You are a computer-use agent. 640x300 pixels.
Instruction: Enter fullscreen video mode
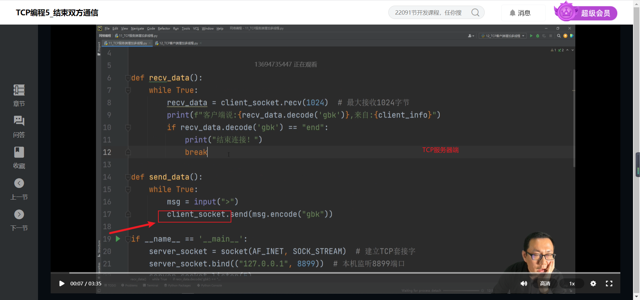point(609,283)
